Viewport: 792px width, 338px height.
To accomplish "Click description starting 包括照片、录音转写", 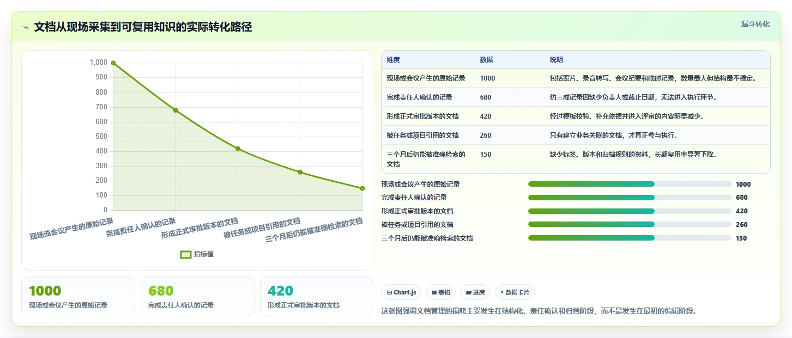I will (653, 78).
